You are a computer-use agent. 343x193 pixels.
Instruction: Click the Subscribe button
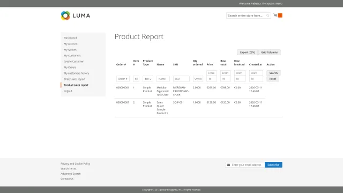point(273,165)
